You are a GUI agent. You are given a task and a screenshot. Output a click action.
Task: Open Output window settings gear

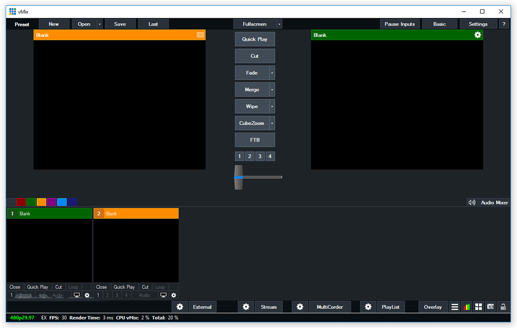pos(478,35)
